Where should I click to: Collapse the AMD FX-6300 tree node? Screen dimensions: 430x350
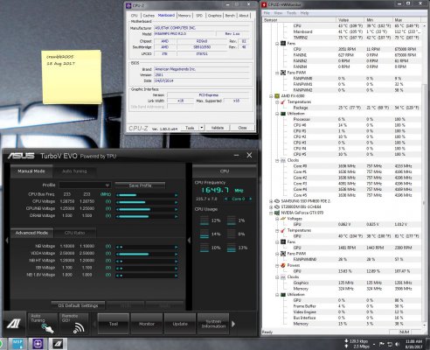[271, 96]
